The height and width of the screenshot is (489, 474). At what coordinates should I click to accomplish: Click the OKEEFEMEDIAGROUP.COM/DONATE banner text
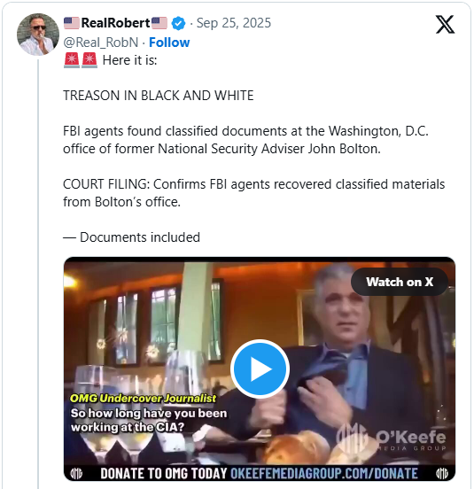(x=324, y=473)
